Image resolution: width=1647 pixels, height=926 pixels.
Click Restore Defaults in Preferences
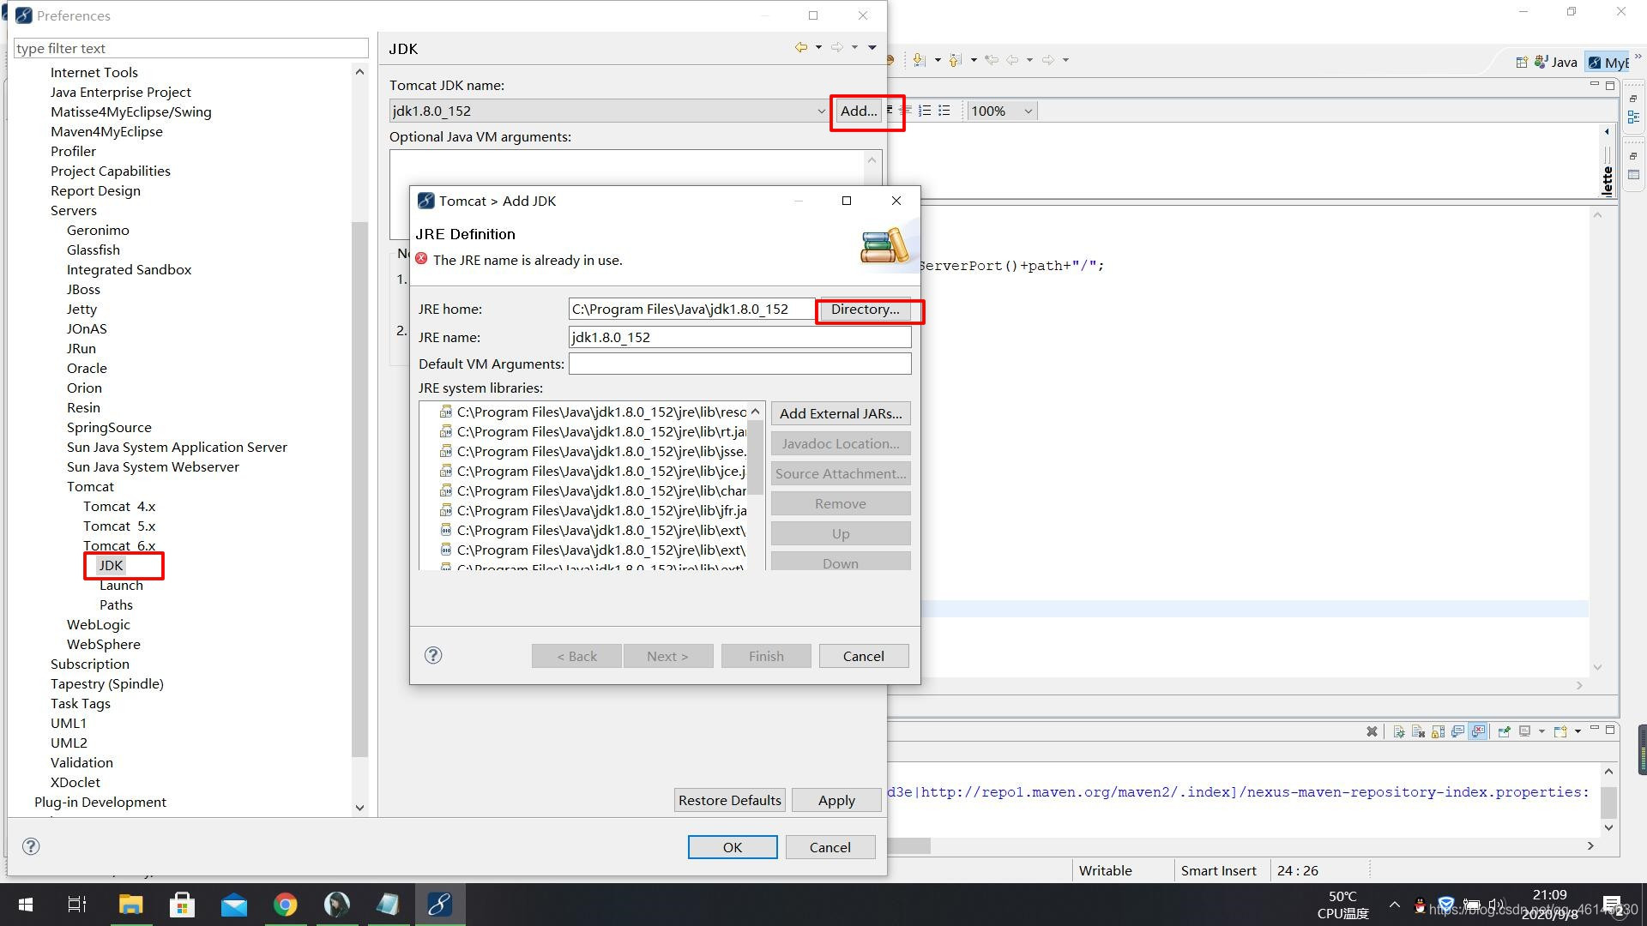coord(730,800)
